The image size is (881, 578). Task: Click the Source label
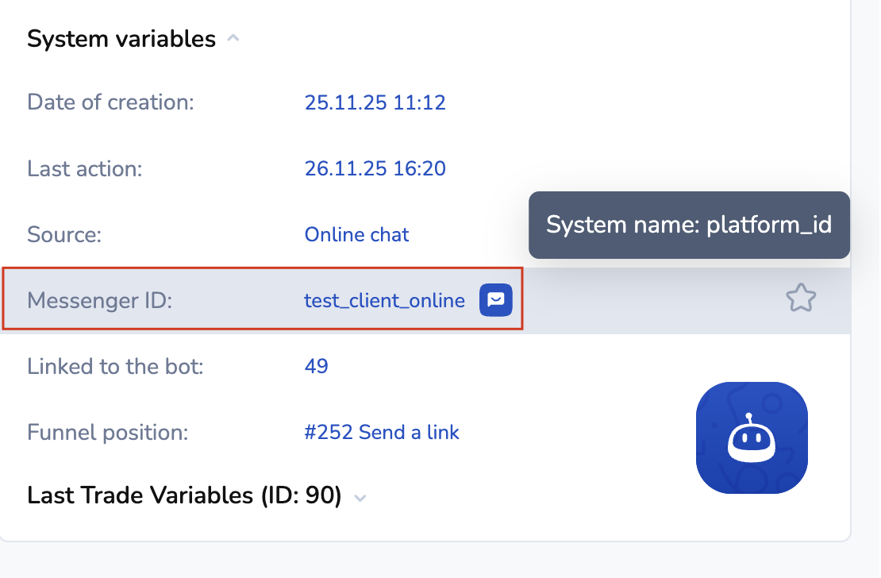click(x=65, y=235)
